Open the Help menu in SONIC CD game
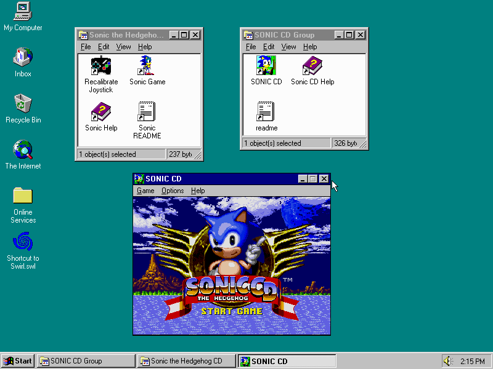Screen dimensions: 493x369 coord(198,191)
